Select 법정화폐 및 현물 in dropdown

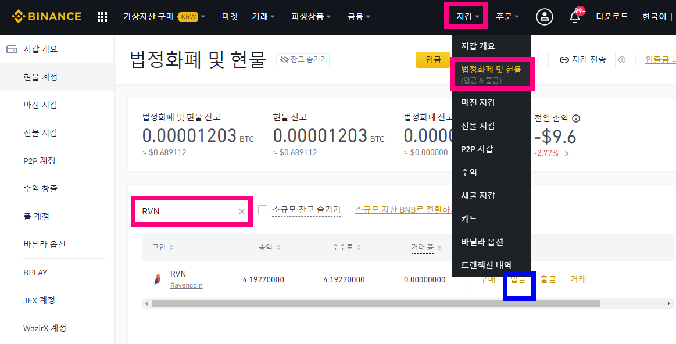tap(492, 74)
